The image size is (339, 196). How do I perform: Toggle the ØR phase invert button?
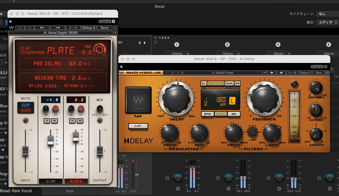pyautogui.click(x=237, y=84)
